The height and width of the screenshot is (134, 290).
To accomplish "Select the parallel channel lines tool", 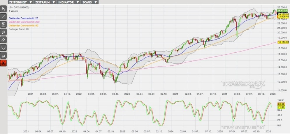I will coord(3,40).
